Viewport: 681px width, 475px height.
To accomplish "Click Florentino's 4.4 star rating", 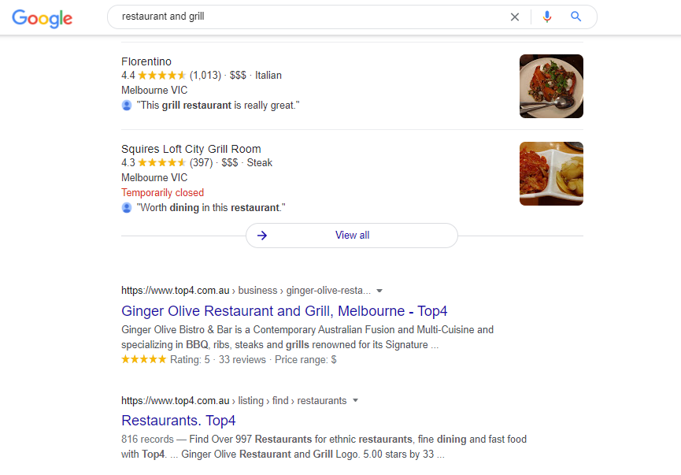I will coord(161,76).
